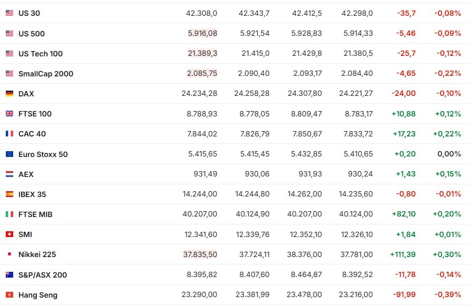Click the Japan flag icon beside Nikkei 225

[9, 254]
